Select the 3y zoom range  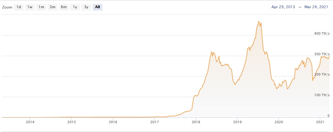pyautogui.click(x=86, y=7)
